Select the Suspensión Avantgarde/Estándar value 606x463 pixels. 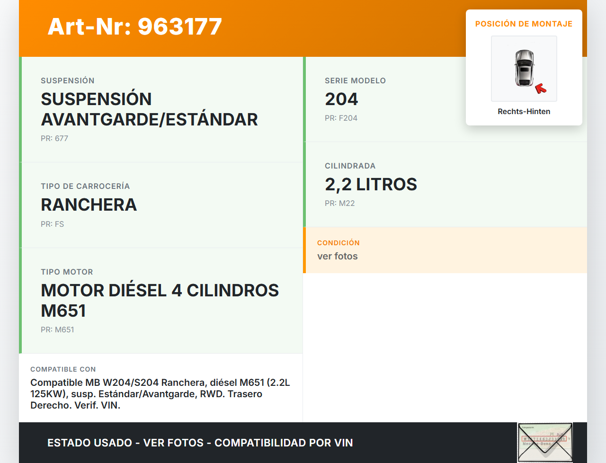point(149,109)
